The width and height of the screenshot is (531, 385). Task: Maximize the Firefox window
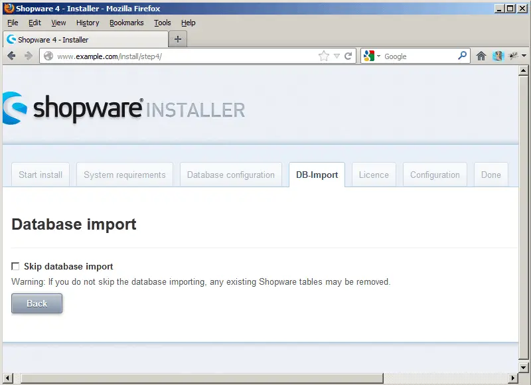(510, 9)
